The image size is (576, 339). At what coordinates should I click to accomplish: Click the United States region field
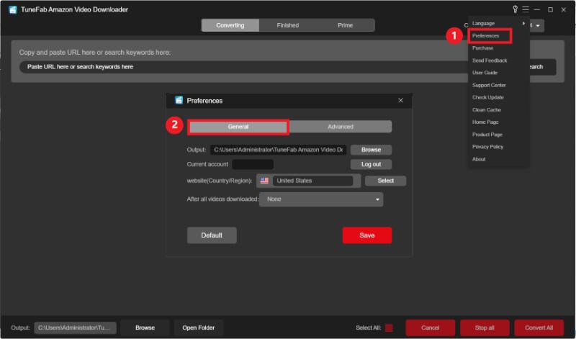(x=312, y=181)
